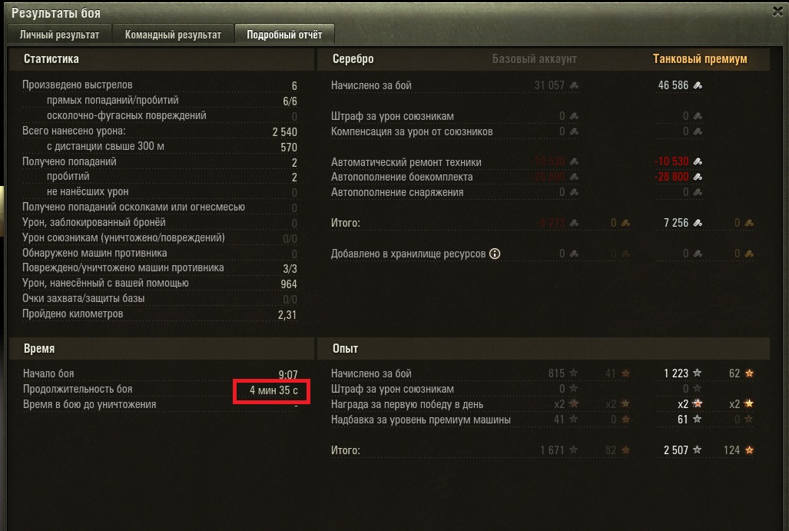
Task: Click silver icon next to 7 256 total
Action: tap(698, 222)
